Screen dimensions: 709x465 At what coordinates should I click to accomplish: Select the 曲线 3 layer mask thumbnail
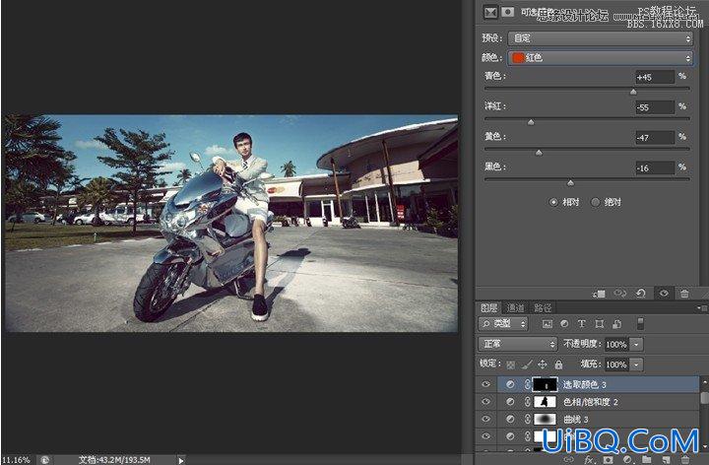click(546, 419)
